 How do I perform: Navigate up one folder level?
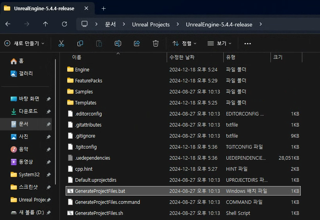46,24
